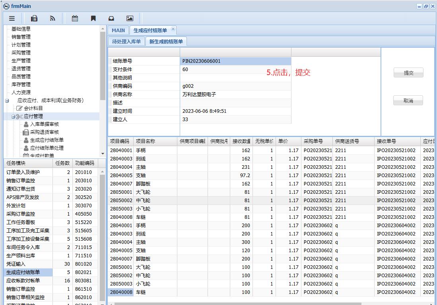
Task: Open 销售管理 in the navigation tree
Action: (21, 37)
